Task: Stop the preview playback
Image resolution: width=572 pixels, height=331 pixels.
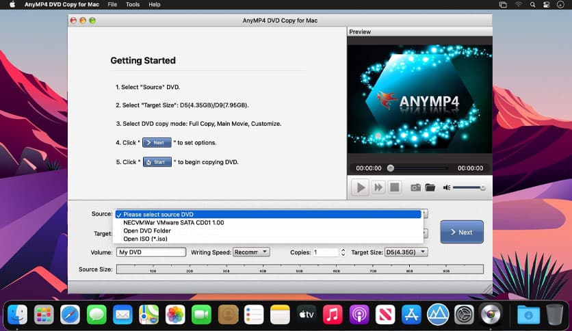Action: (394, 187)
